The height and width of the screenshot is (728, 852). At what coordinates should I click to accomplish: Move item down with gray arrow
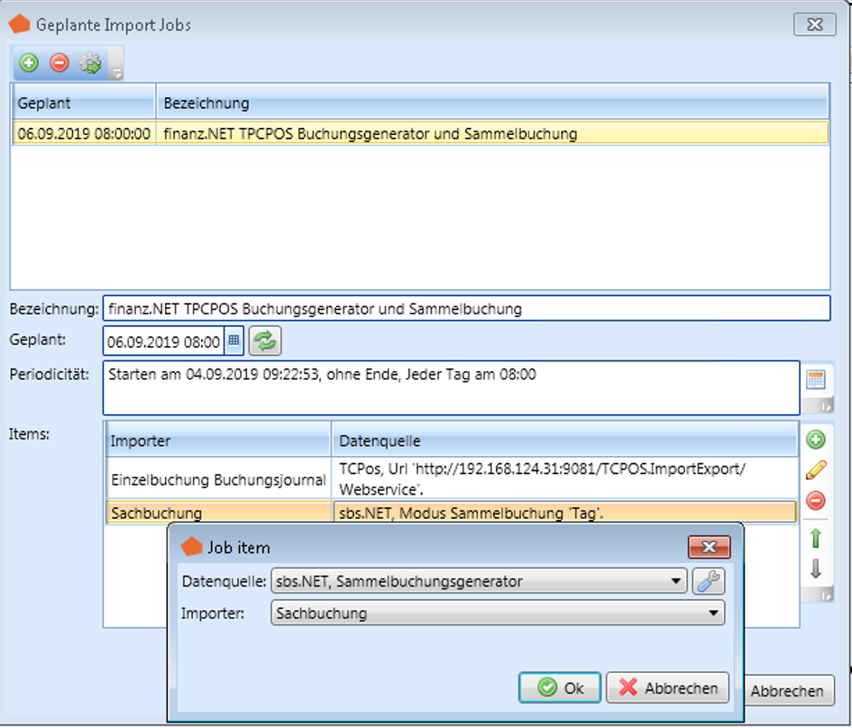point(816,569)
